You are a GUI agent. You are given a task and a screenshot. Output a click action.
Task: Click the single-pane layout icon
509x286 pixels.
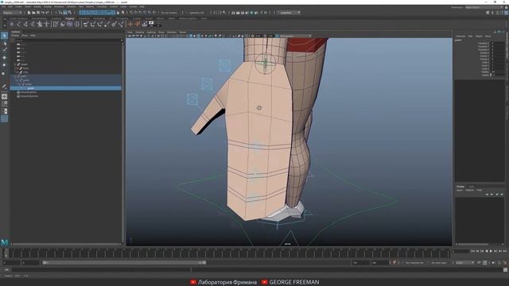pyautogui.click(x=4, y=96)
